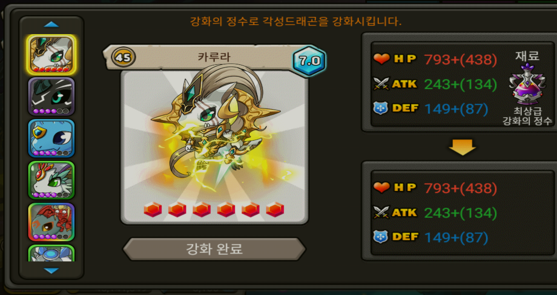Image resolution: width=557 pixels, height=295 pixels.
Task: Select the blue dragon with gold crest
Action: tap(51, 138)
